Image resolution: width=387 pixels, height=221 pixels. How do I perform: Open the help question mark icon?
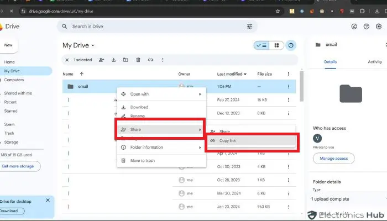[366, 27]
